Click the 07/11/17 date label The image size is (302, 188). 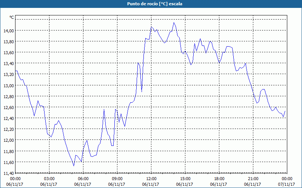[x=287, y=184]
